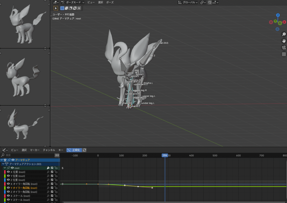Open the チャンネル menu in graph editor
The width and height of the screenshot is (287, 203).
pos(49,150)
